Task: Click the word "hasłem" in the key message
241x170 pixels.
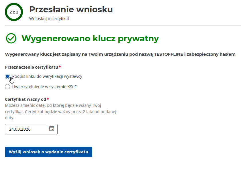Action: [x=228, y=54]
